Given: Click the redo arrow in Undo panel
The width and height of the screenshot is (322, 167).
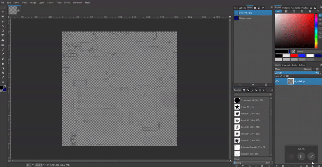Looking at the screenshot, I should 253,85.
